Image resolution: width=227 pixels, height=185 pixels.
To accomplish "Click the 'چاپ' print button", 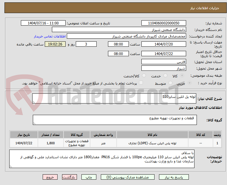I will pyautogui.click(x=89, y=177).
